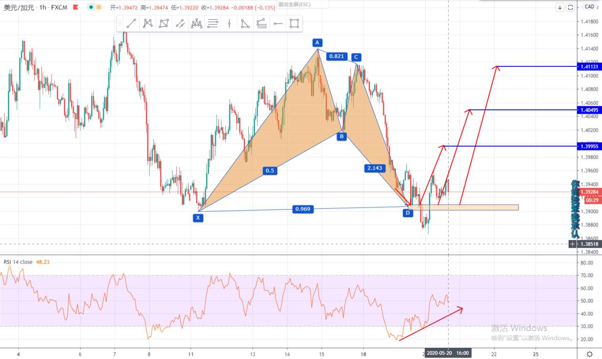Click the plus icon beside 1.38518
602x359 pixels.
573,244
